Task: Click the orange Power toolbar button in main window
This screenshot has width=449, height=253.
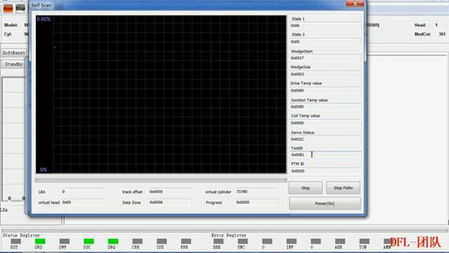Action: click(8, 8)
